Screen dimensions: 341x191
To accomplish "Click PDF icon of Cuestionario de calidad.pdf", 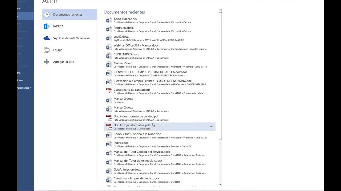I will click(109, 91).
